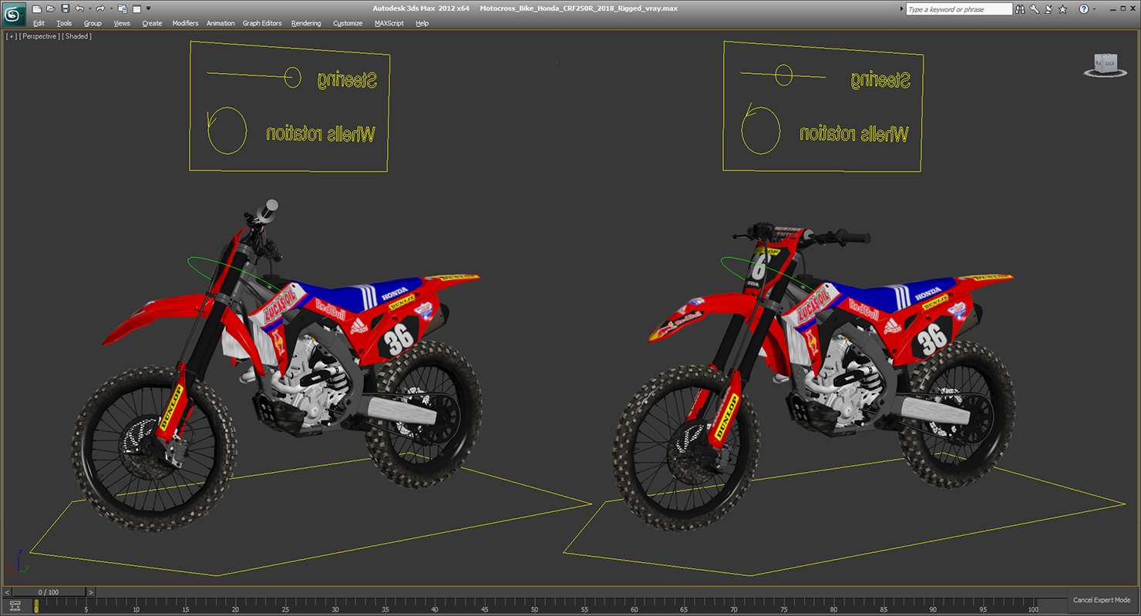
Task: Click the workspace window icon in quick access
Action: 136,8
